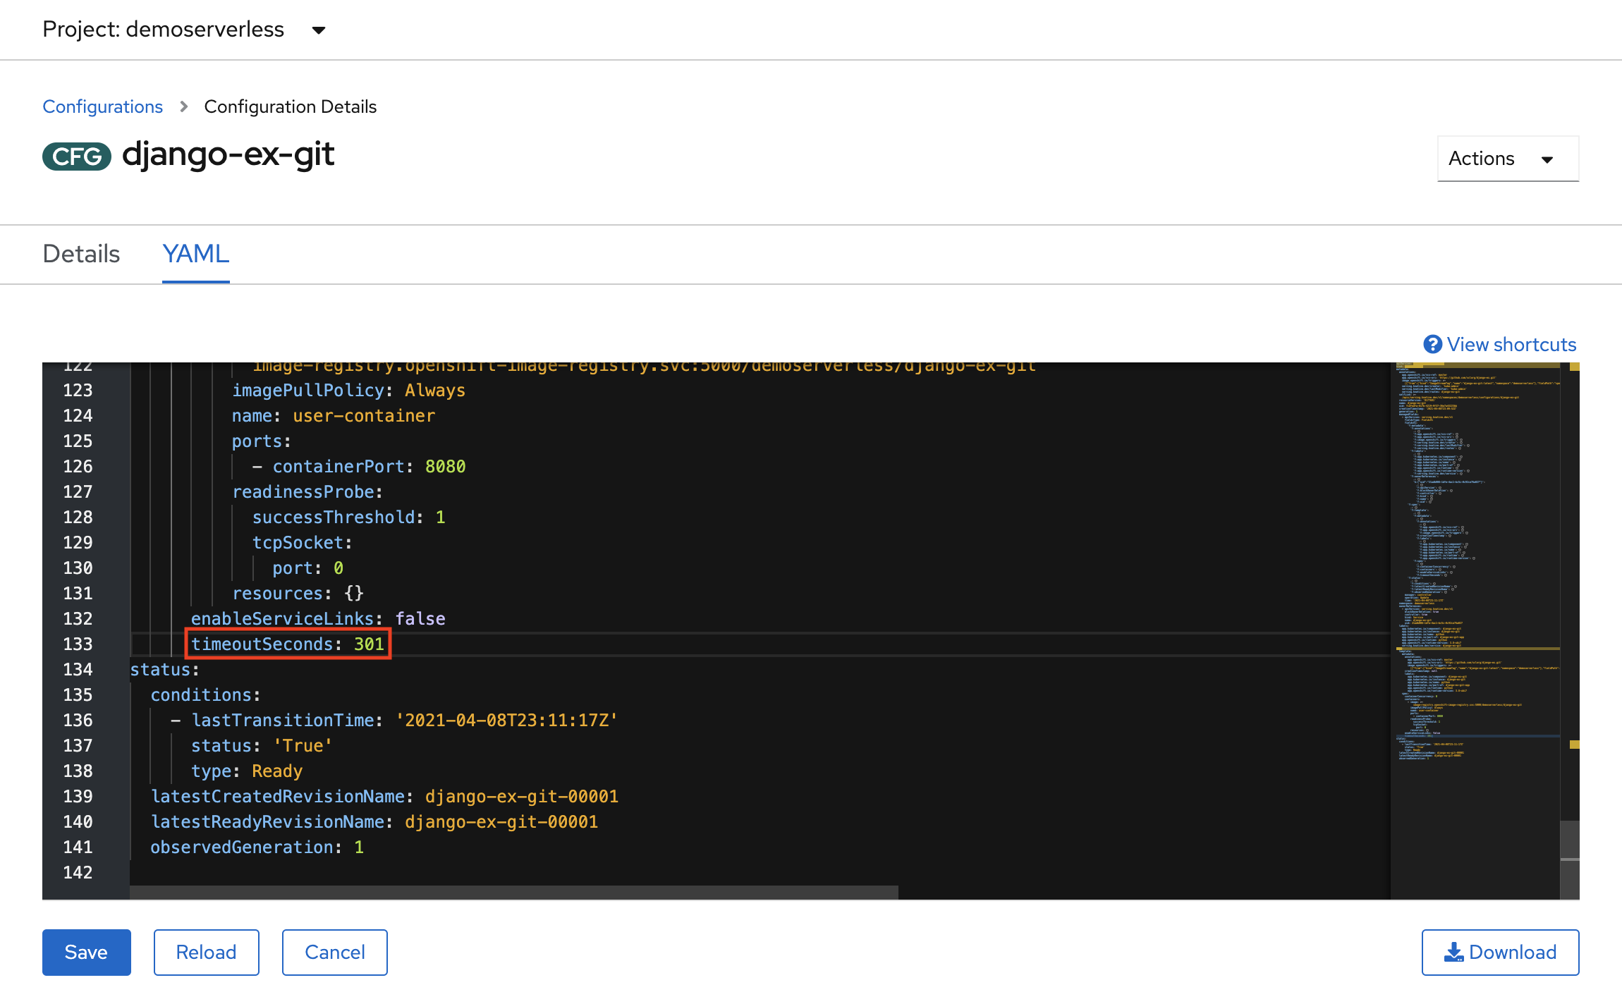Click Reload to refresh configuration

pyautogui.click(x=205, y=952)
